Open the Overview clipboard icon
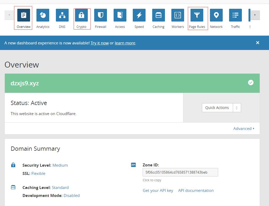Screen dimensions: 269x206 tap(23, 15)
